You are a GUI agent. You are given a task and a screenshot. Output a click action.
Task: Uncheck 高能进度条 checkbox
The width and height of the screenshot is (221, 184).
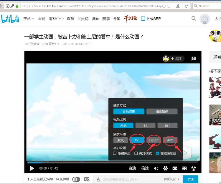pos(157,153)
